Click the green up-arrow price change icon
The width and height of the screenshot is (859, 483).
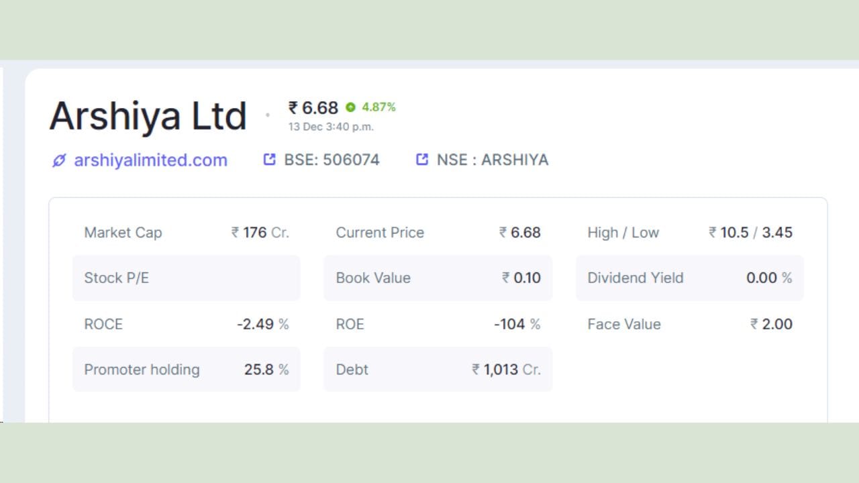click(x=350, y=107)
